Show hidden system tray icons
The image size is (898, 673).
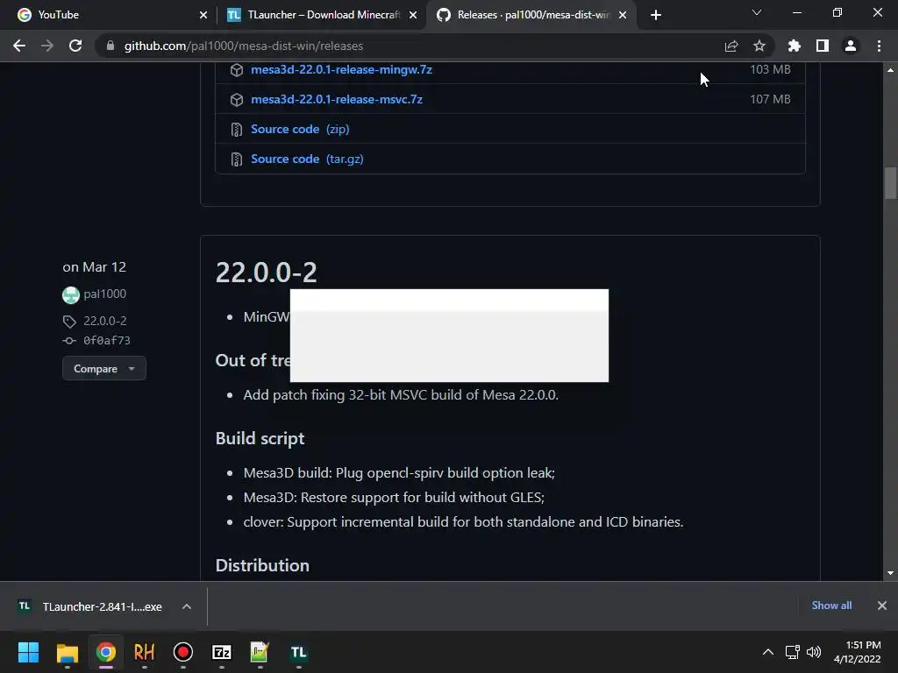768,652
